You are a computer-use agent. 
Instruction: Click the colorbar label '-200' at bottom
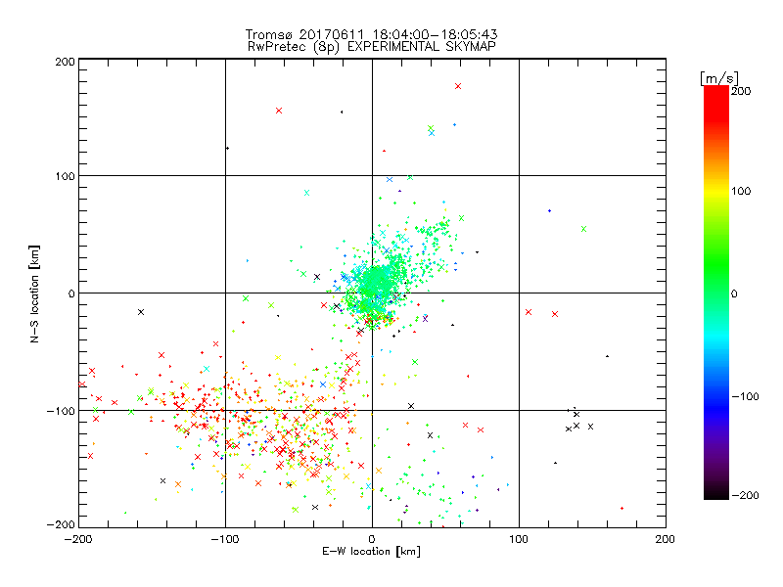tap(745, 495)
